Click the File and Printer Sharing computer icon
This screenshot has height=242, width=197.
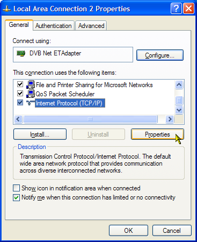[x=31, y=84]
